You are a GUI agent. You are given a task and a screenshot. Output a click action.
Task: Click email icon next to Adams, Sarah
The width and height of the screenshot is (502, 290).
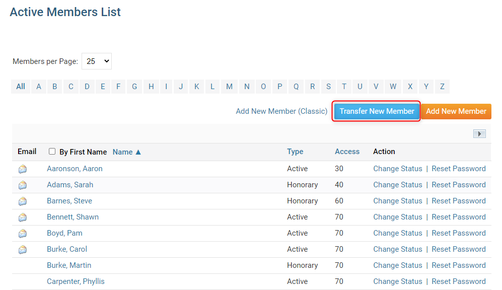pos(23,185)
